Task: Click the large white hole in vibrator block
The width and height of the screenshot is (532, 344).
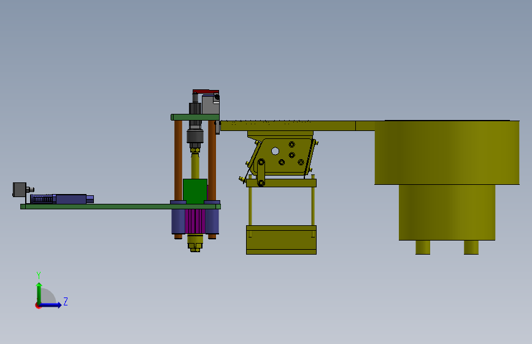Action: 275,151
